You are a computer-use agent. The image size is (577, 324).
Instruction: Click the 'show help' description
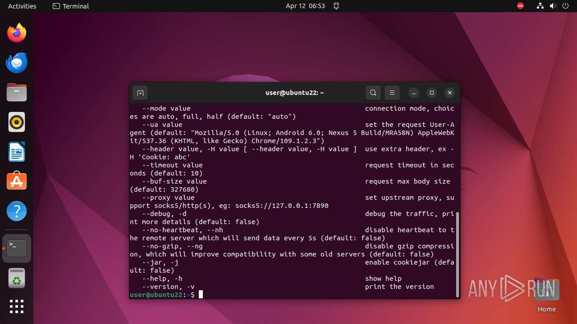click(x=383, y=279)
